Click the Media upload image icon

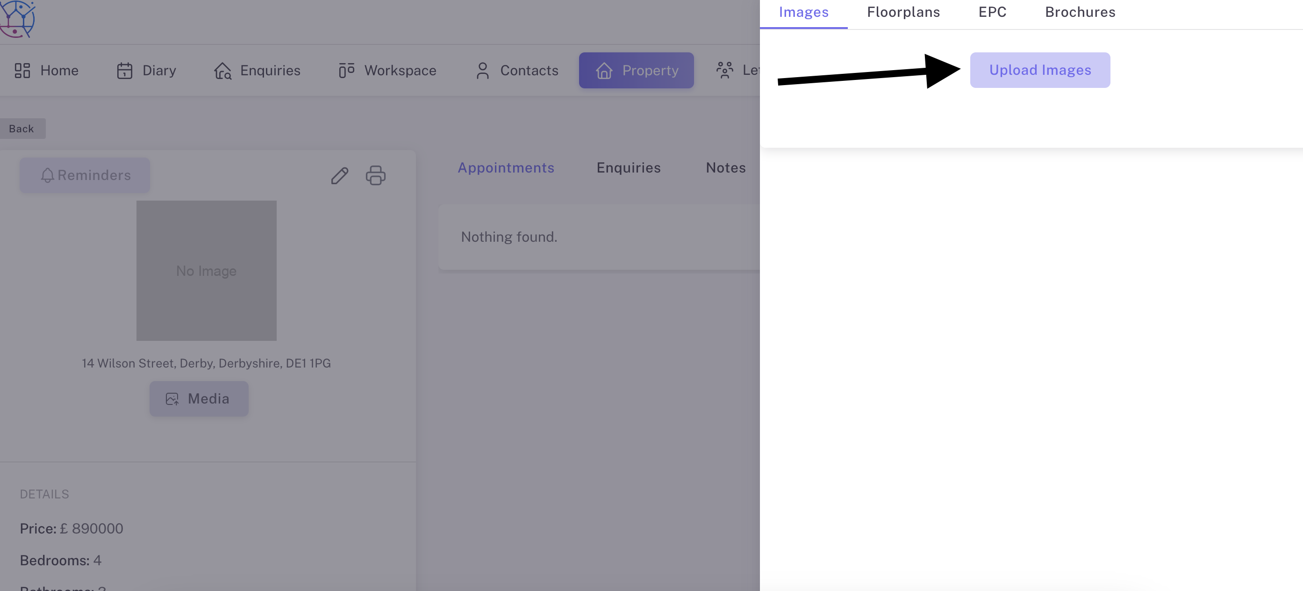(172, 398)
